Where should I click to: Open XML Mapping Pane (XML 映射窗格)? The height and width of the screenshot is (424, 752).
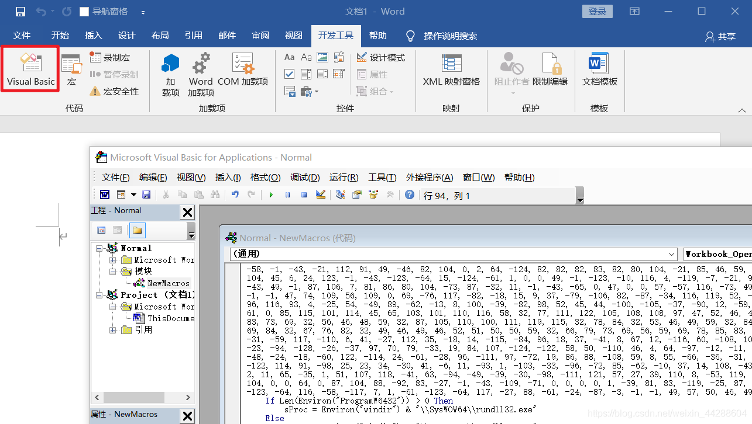point(451,70)
